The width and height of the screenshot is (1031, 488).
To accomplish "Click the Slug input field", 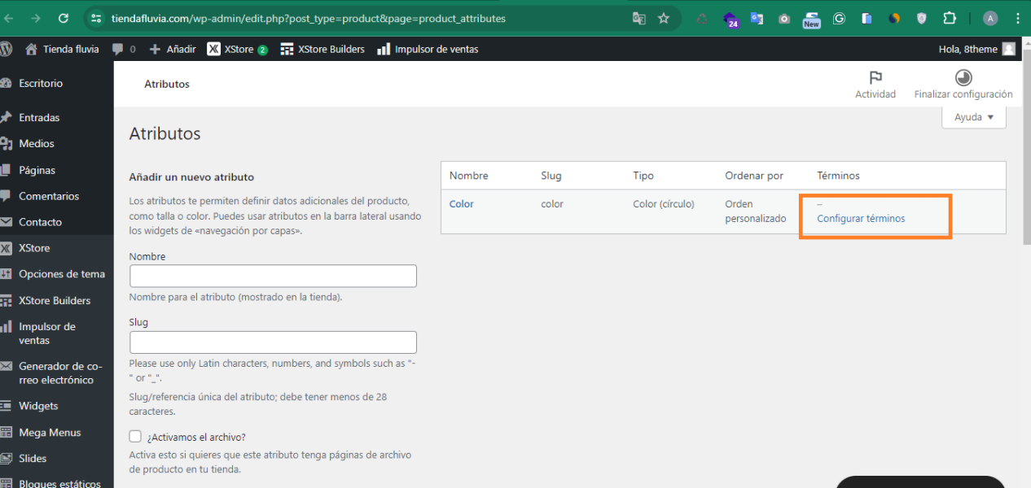I will [x=273, y=342].
